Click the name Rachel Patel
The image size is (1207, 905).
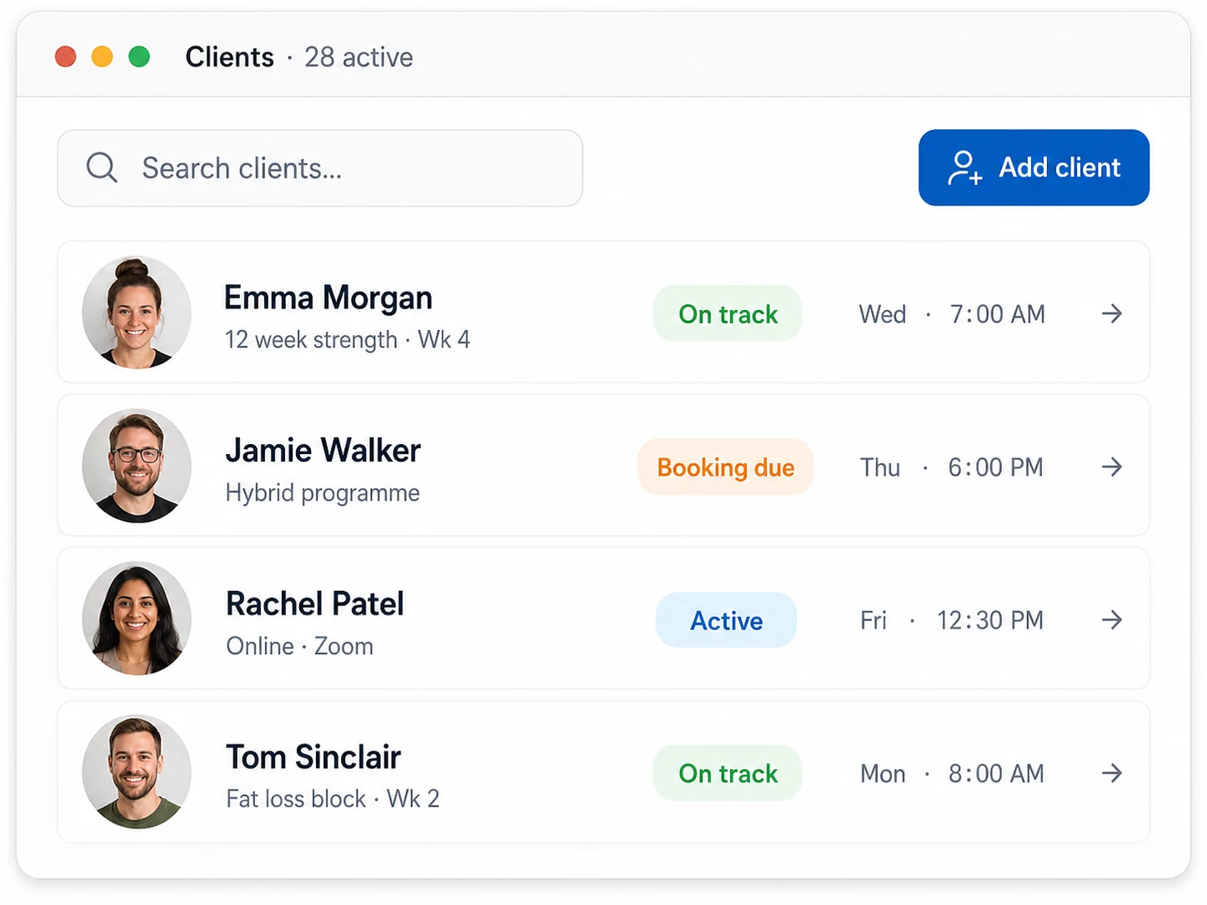pos(315,604)
